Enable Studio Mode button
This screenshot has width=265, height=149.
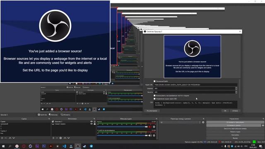(x=235, y=132)
